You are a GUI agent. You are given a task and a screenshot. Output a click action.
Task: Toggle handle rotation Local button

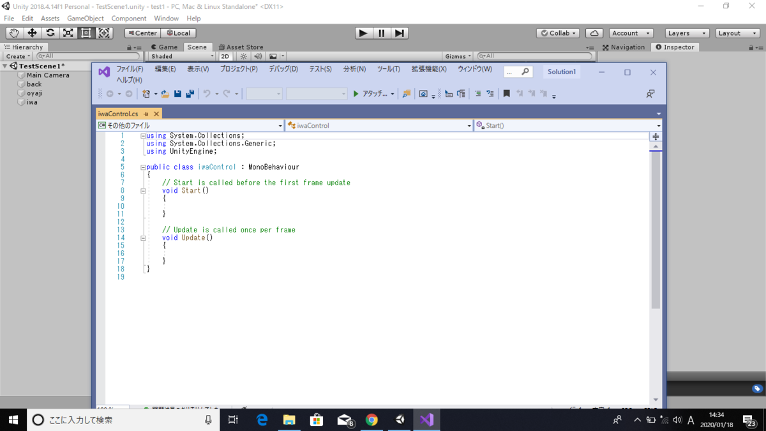click(x=179, y=33)
